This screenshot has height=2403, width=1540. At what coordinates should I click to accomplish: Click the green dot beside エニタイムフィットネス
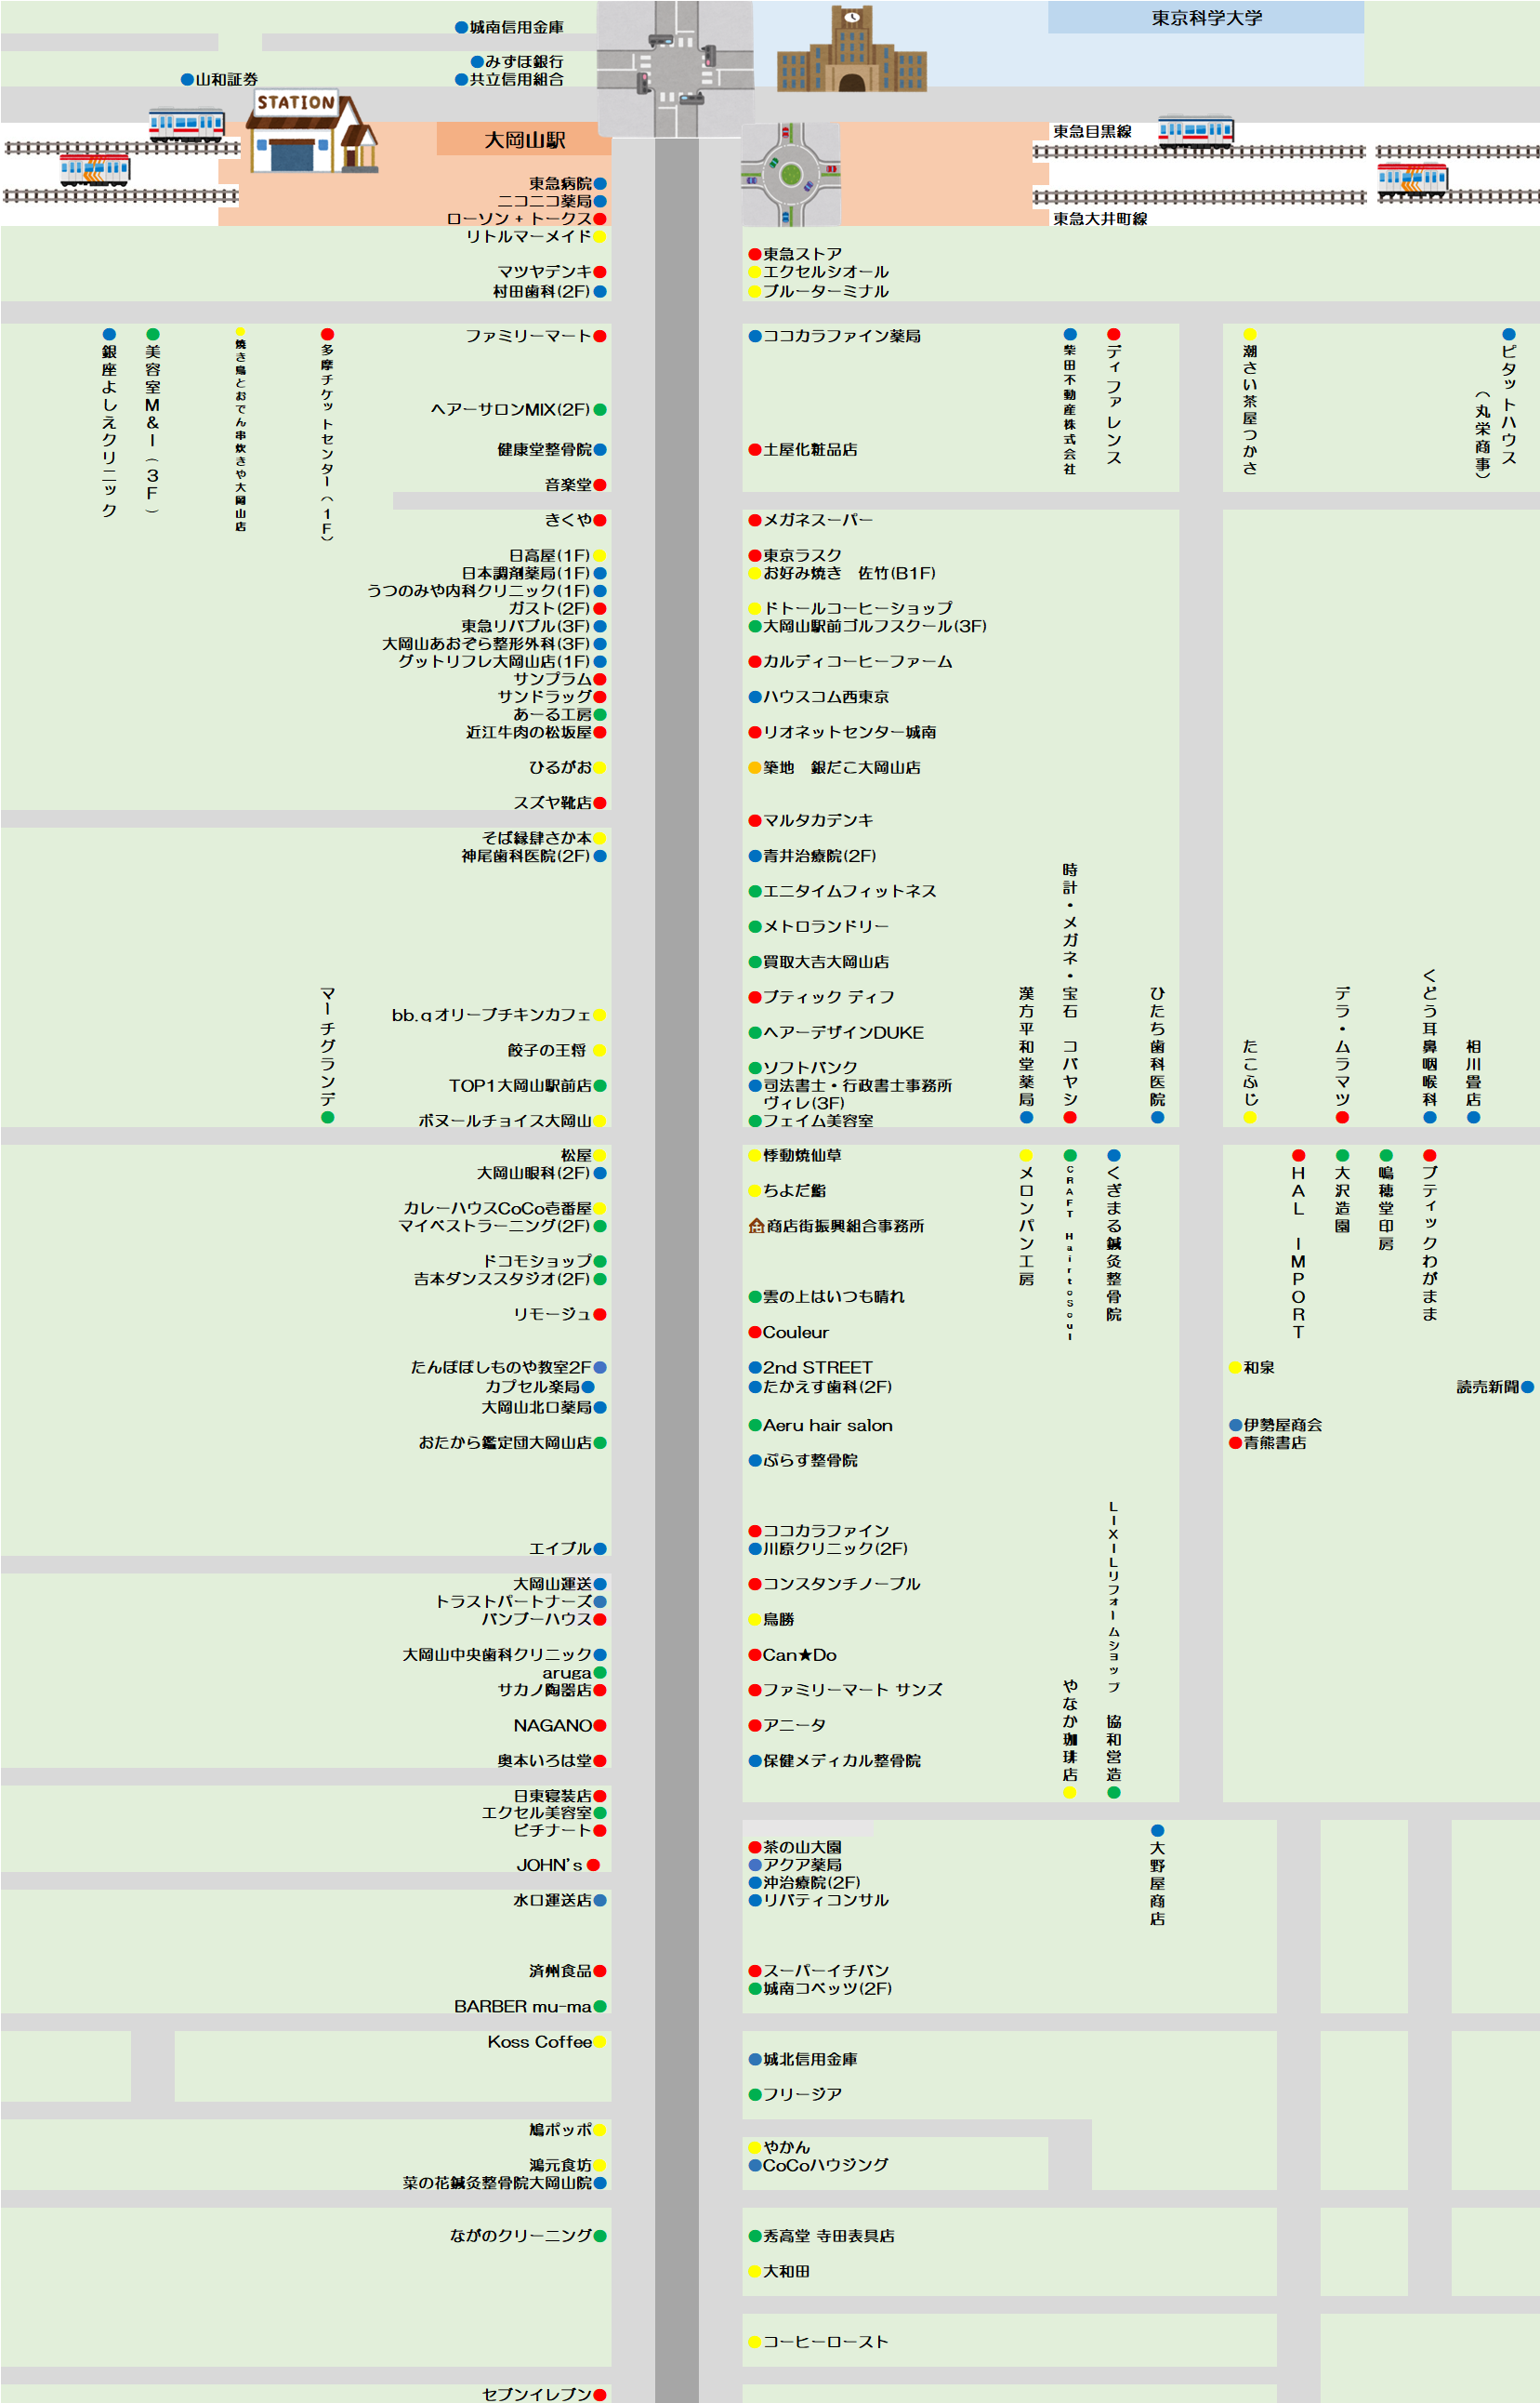755,892
